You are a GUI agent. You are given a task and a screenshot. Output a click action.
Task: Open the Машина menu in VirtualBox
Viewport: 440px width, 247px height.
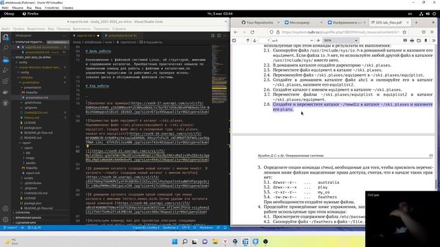18,8
